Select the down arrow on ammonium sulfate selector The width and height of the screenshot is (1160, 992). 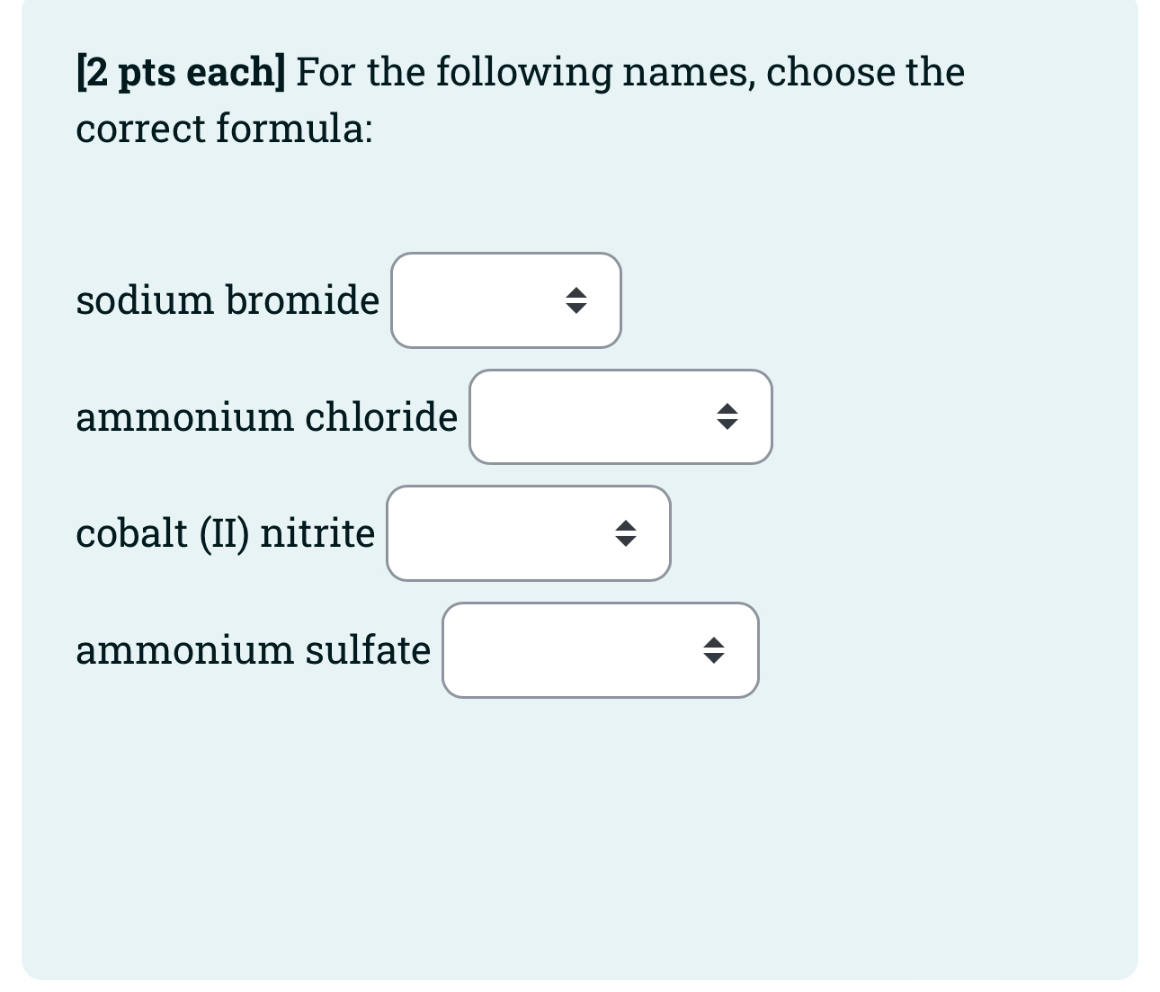click(713, 657)
